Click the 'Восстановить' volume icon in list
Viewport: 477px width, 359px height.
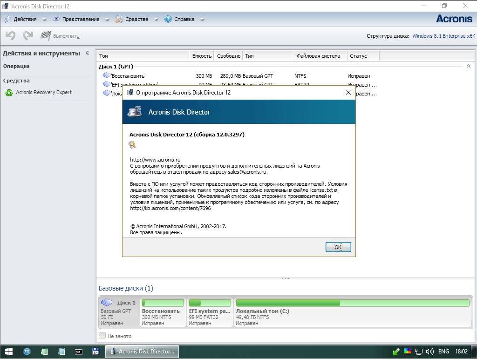click(x=107, y=75)
